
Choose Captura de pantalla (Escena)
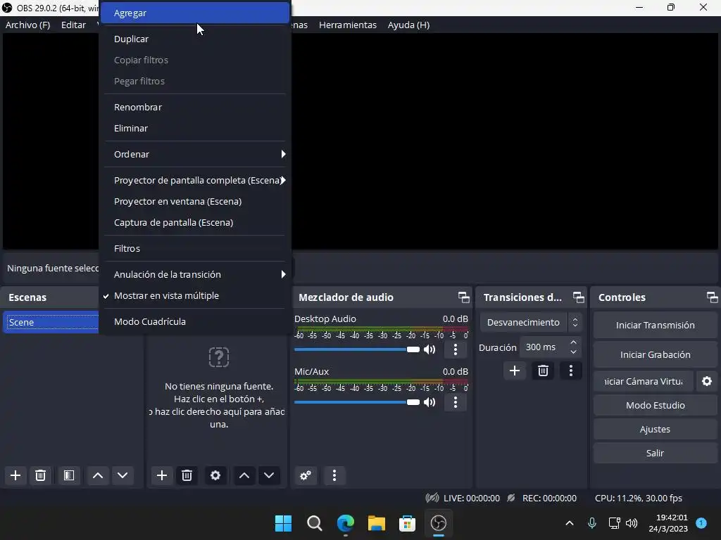195,222
